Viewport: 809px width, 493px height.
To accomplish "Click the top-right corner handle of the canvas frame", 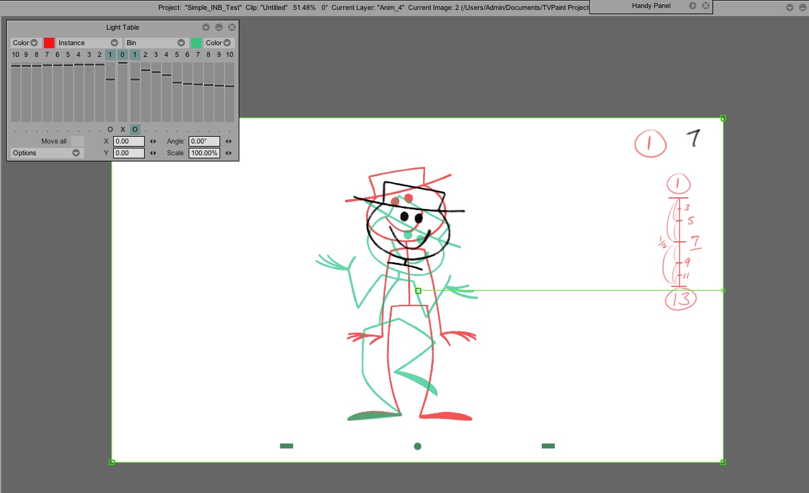I will coord(723,118).
